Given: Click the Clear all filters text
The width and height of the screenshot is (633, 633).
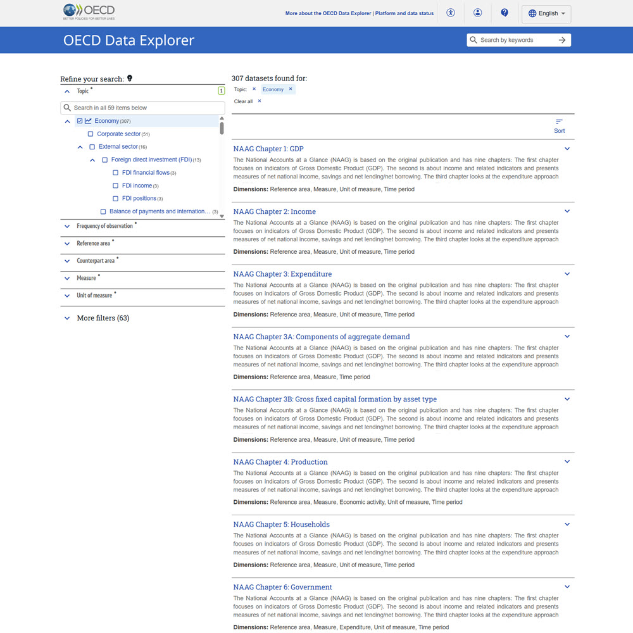Looking at the screenshot, I should click(x=244, y=101).
